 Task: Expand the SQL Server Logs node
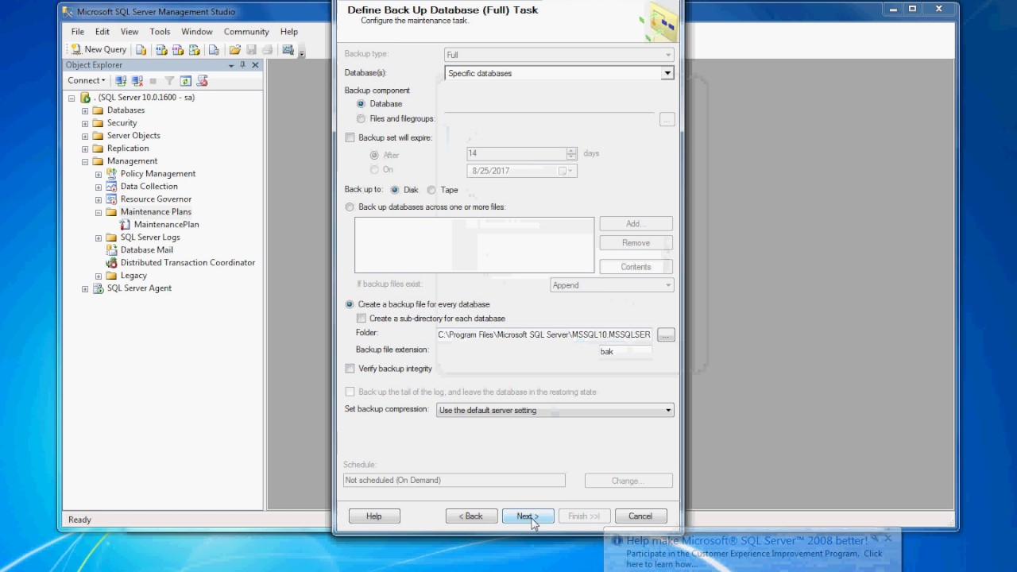point(99,238)
